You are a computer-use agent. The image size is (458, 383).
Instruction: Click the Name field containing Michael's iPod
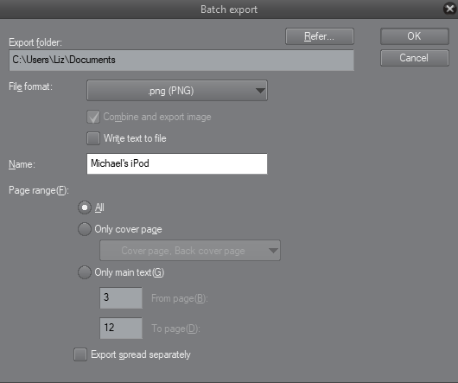point(177,163)
